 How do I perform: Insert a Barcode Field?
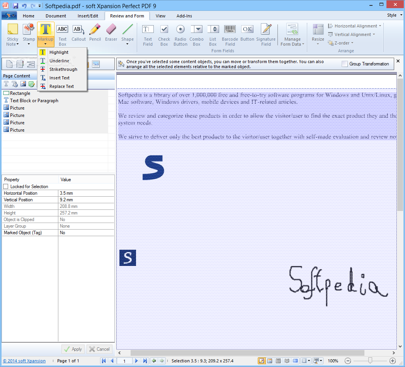230,35
